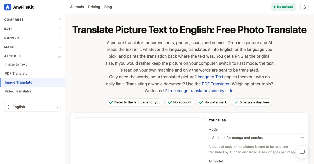The height and width of the screenshot is (164, 314).
Task: Follow the Image to Text inline link
Action: (210, 77)
